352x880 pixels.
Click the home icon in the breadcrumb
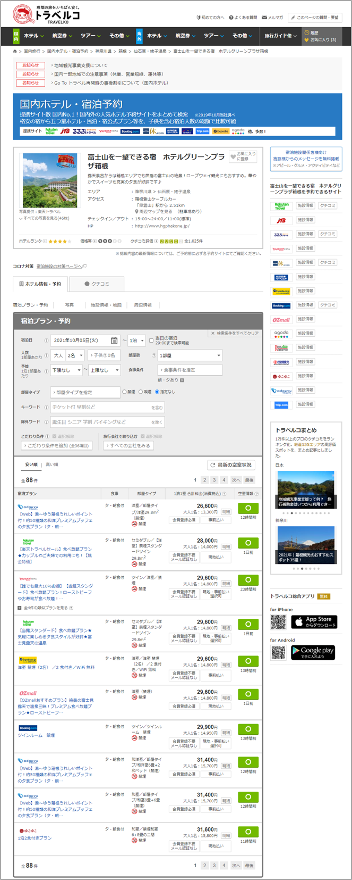click(15, 52)
